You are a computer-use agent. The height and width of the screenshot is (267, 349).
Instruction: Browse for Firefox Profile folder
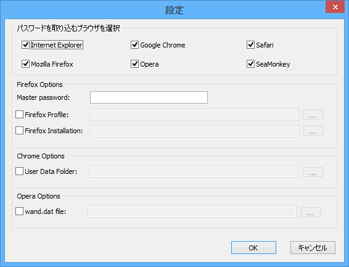pyautogui.click(x=313, y=115)
